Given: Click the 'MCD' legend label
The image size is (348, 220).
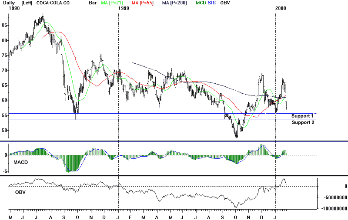Looking at the screenshot, I should [201, 3].
